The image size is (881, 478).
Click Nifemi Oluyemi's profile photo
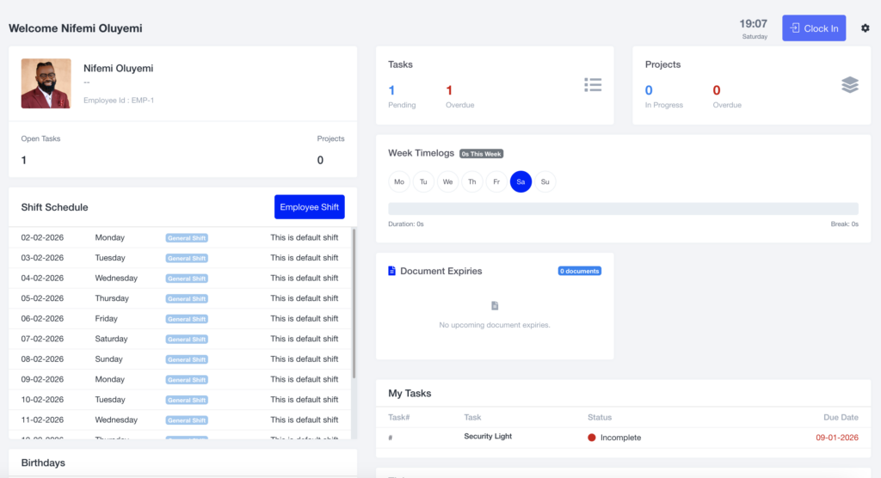pos(46,83)
